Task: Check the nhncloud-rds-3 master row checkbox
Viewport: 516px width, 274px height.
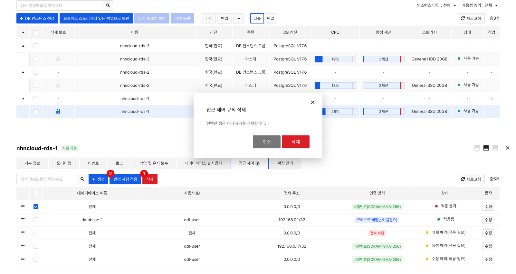Action: coord(36,59)
